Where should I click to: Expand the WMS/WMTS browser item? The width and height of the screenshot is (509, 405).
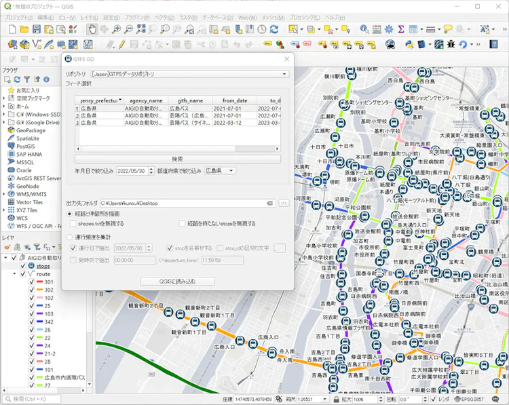[x=4, y=194]
